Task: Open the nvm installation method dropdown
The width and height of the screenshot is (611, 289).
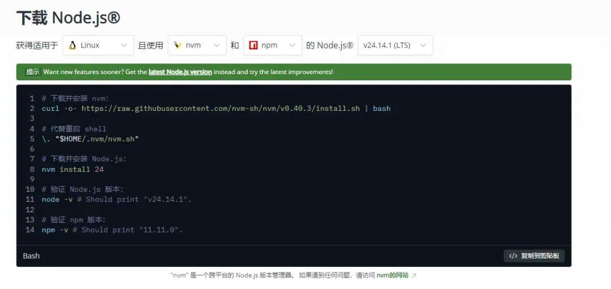Action: tap(197, 45)
